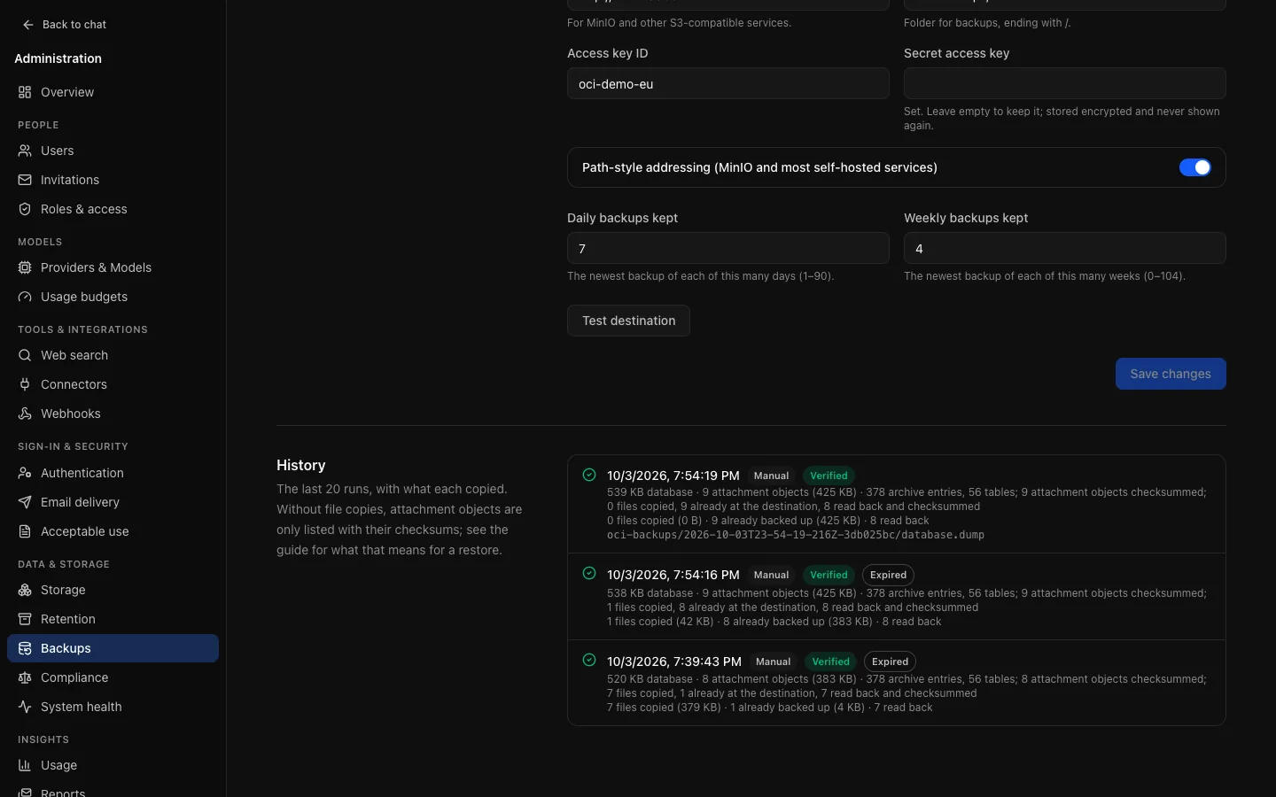Click the Test destination button

click(628, 321)
